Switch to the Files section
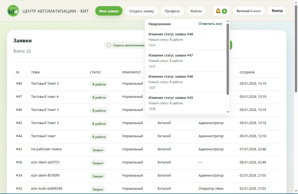The image size is (298, 194). click(196, 11)
